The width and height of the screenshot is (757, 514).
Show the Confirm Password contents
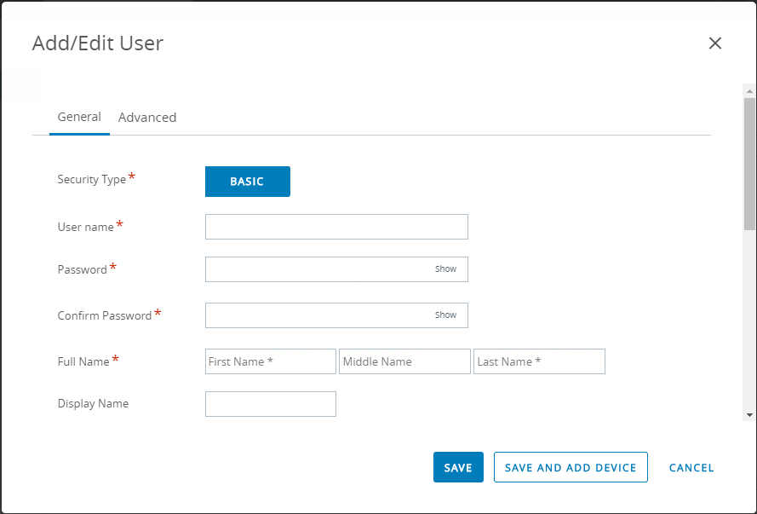tap(445, 315)
